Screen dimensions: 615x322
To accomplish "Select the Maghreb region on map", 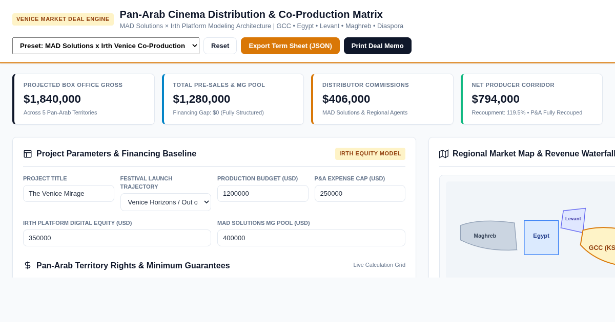I will tap(488, 236).
